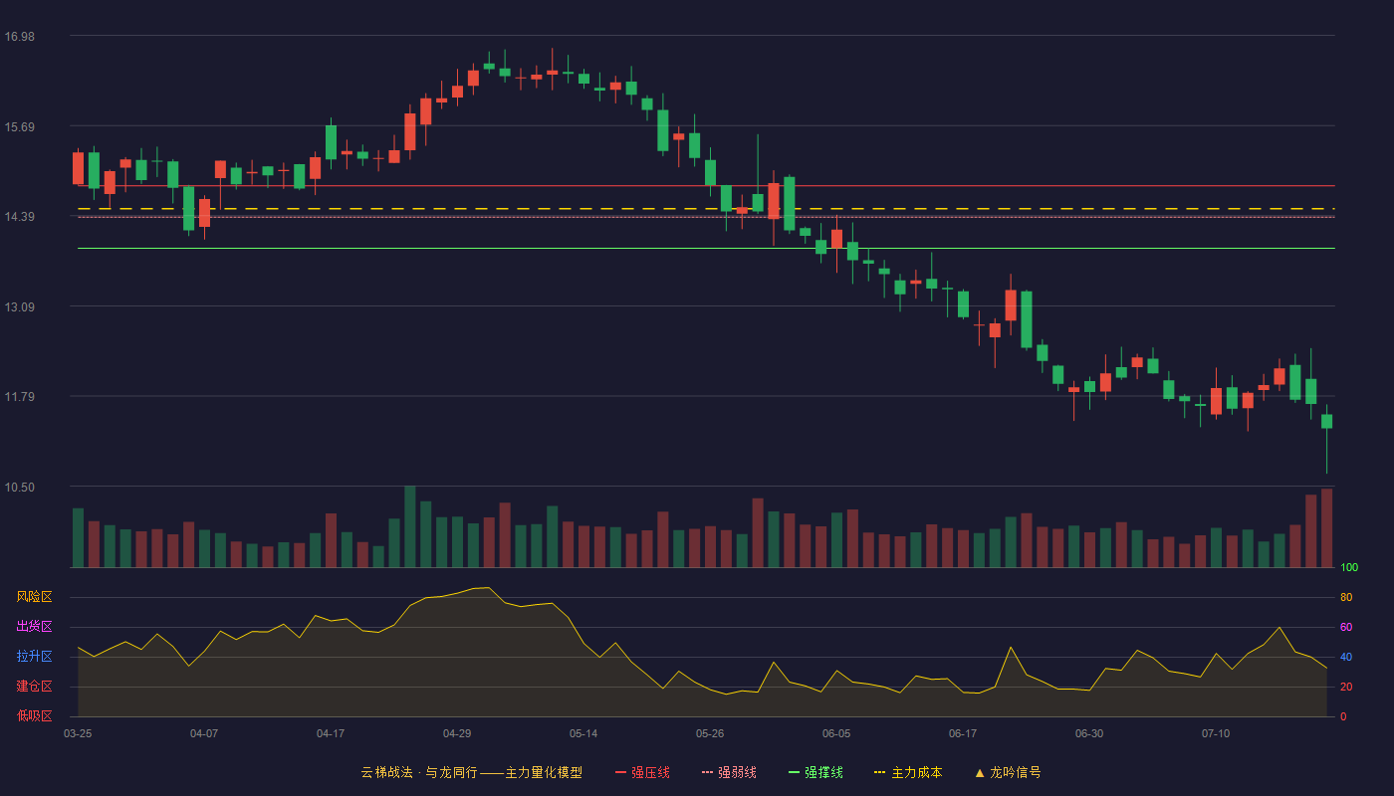Click the 16.98 price axis label
1394x796 pixels.
tap(19, 37)
